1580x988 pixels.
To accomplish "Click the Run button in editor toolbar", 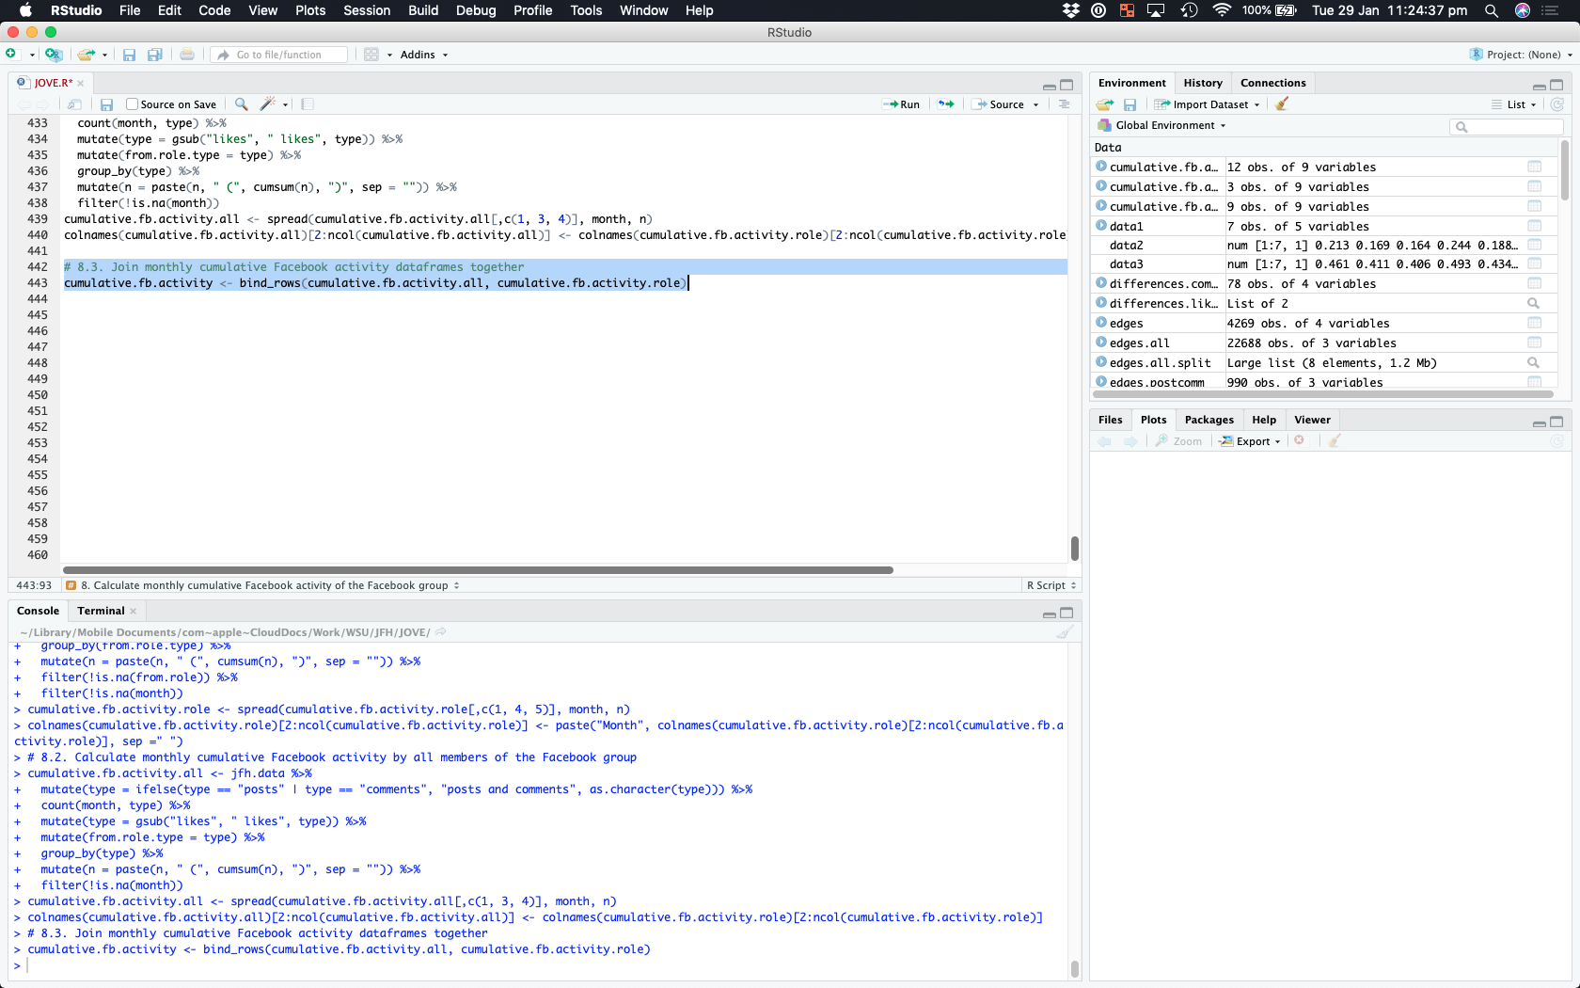I will coord(902,104).
